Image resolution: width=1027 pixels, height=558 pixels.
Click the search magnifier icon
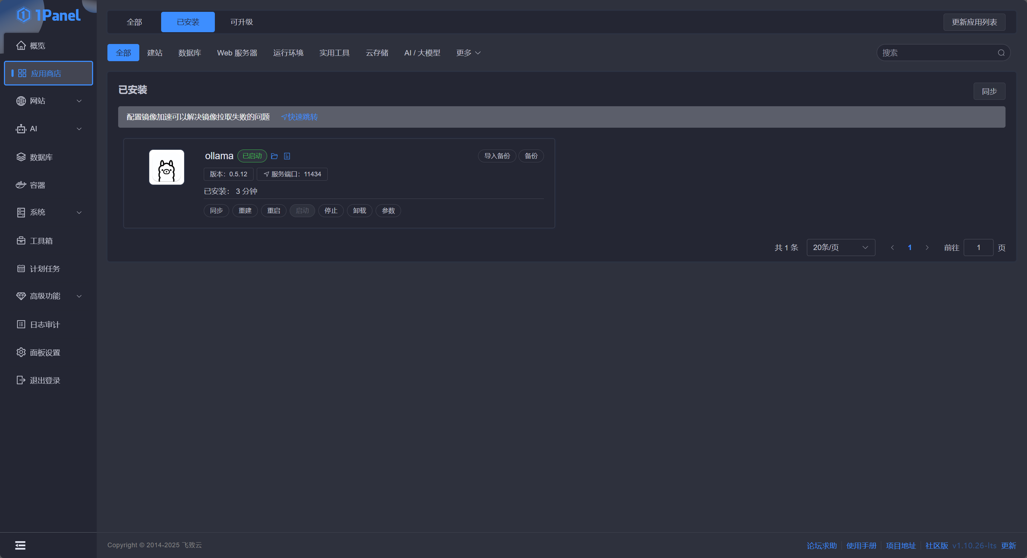1001,53
